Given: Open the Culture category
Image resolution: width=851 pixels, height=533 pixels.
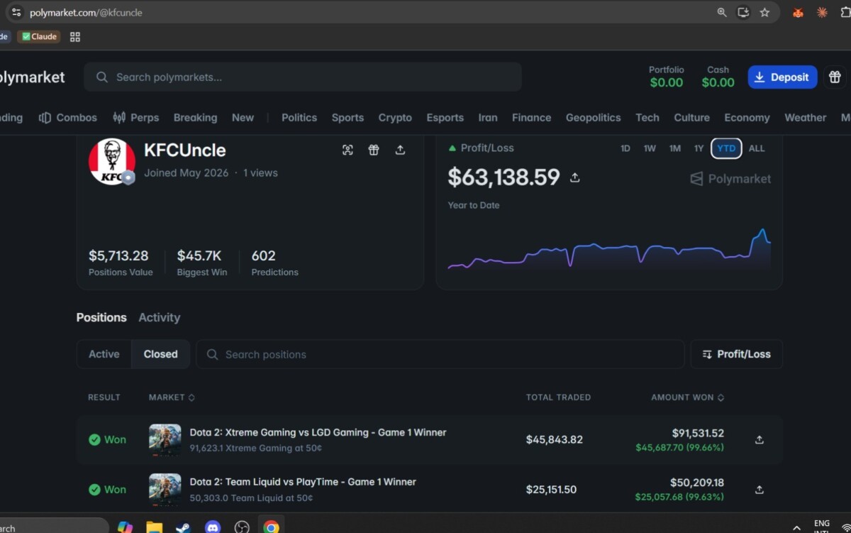Looking at the screenshot, I should coord(691,118).
